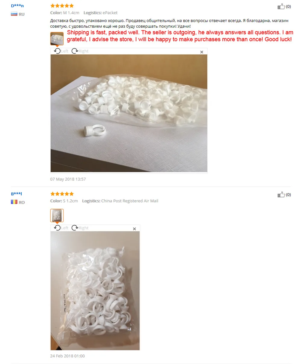Rotate B***l's review photo right
This screenshot has height=364, width=301.
(x=80, y=228)
